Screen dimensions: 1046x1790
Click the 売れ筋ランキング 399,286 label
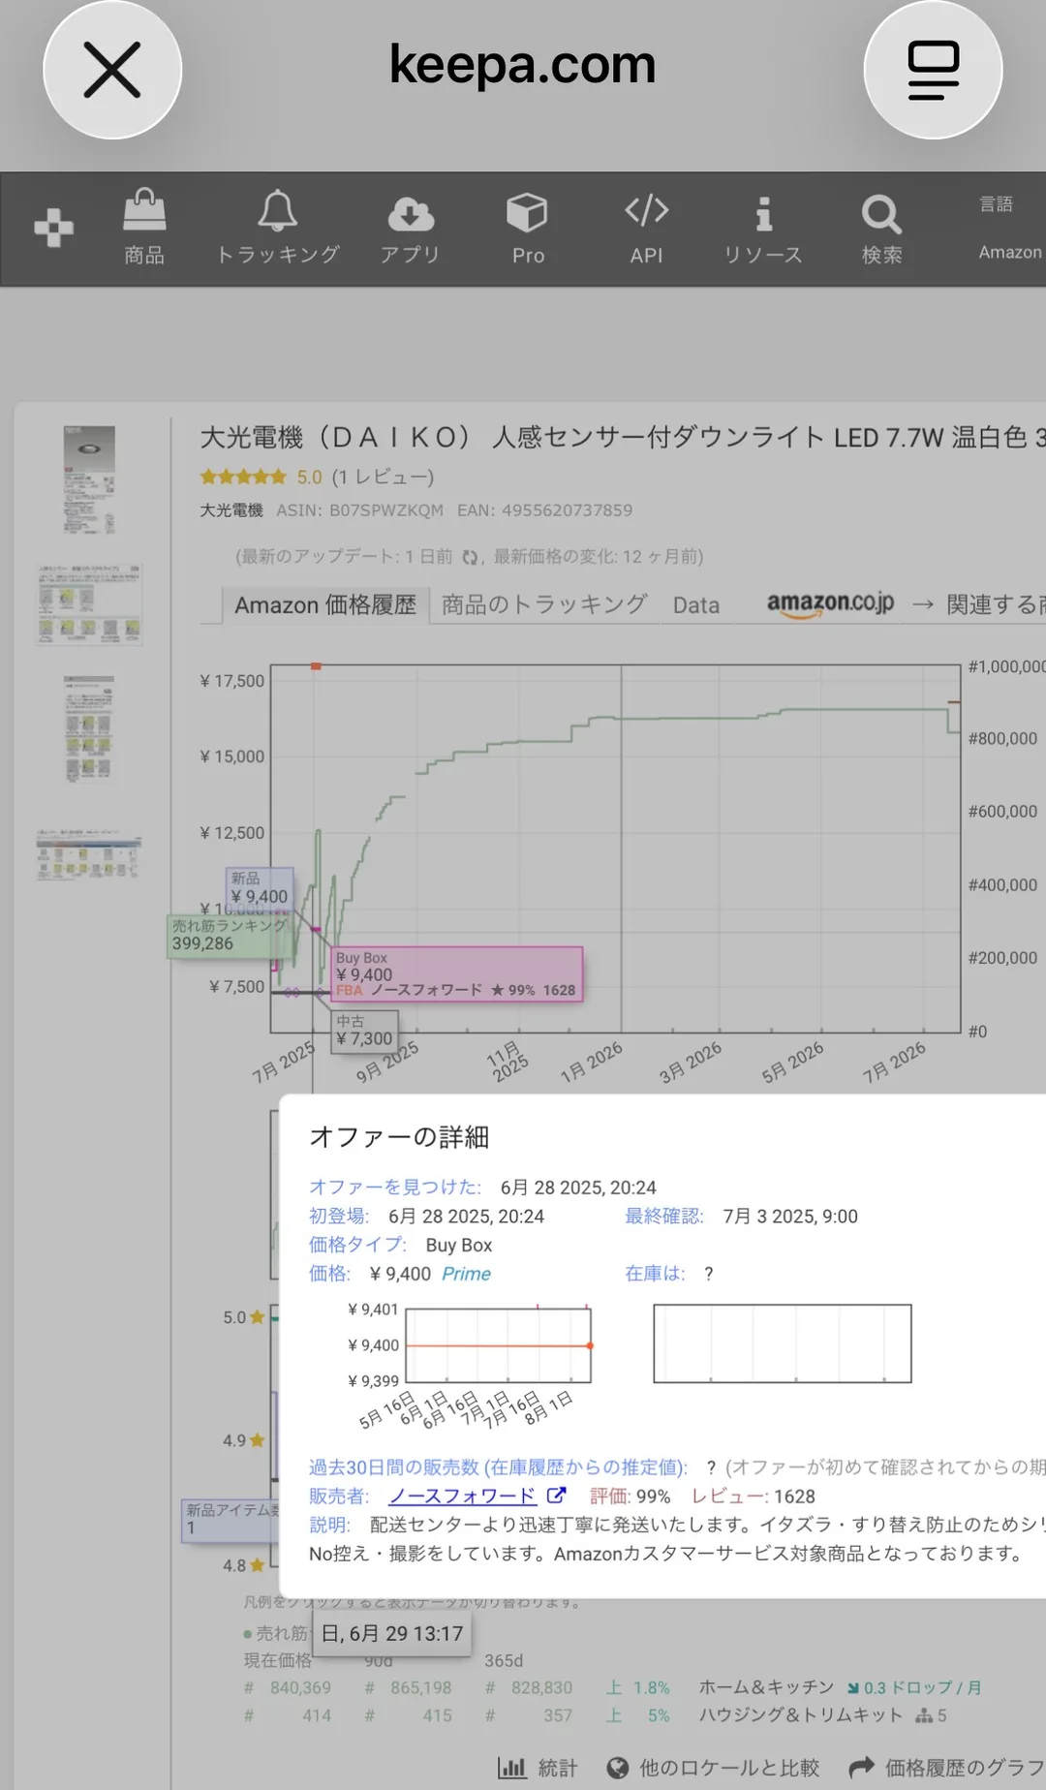coord(231,936)
